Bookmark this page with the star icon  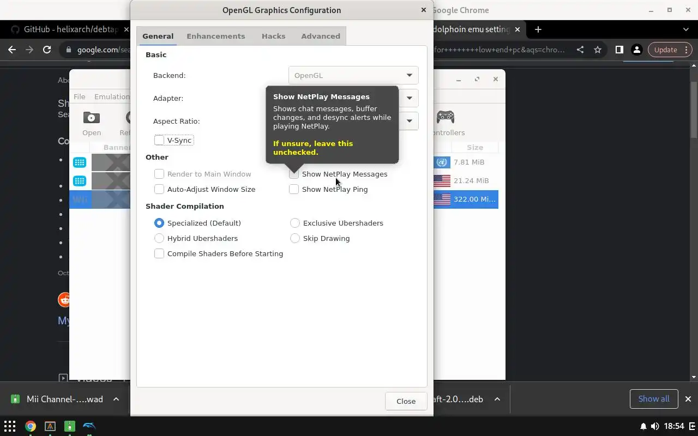click(598, 50)
